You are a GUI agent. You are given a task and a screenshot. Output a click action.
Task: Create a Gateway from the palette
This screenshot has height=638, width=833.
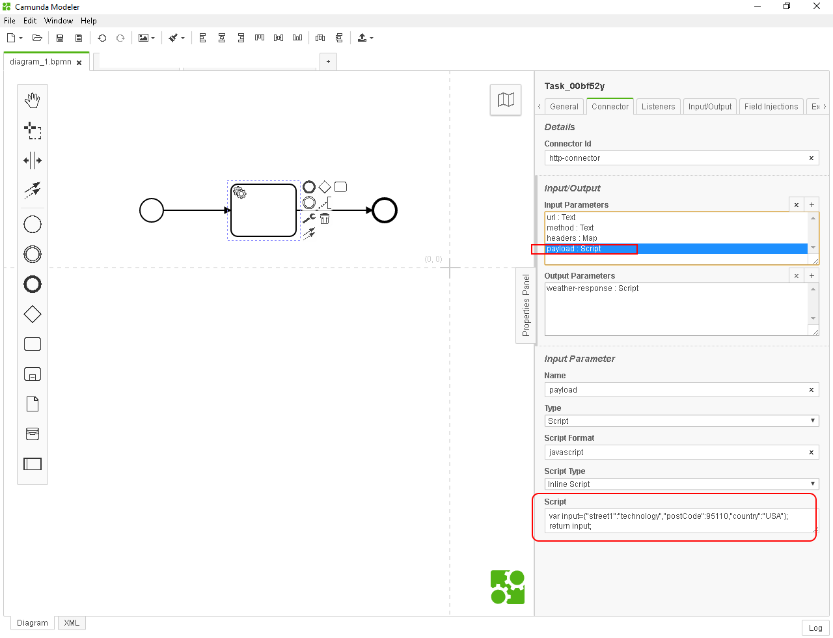(33, 314)
